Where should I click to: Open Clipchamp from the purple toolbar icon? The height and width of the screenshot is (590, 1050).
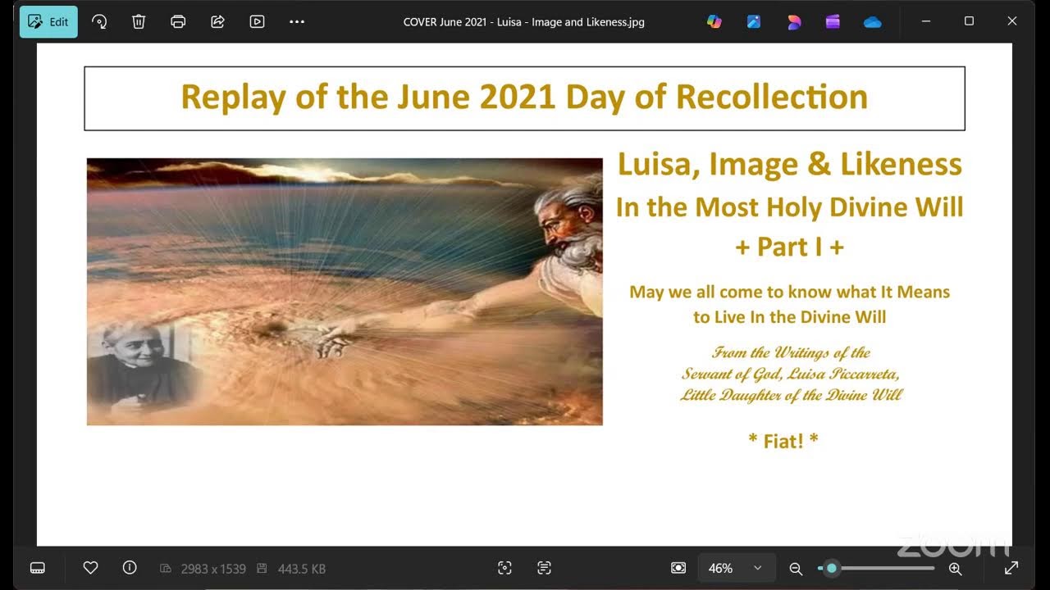(x=833, y=22)
